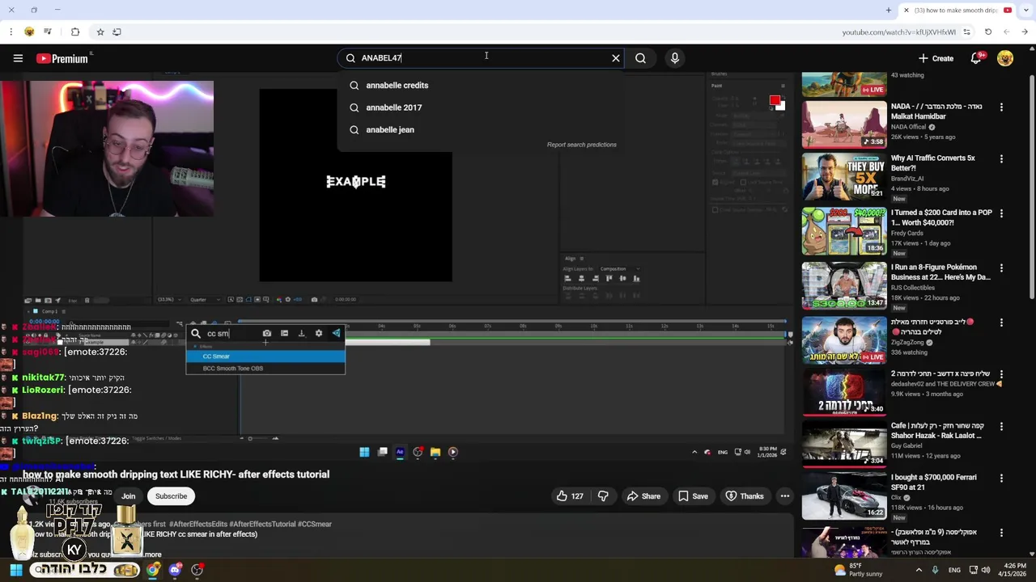
Task: Open options for $200 Card into POP video
Action: pos(1001,213)
